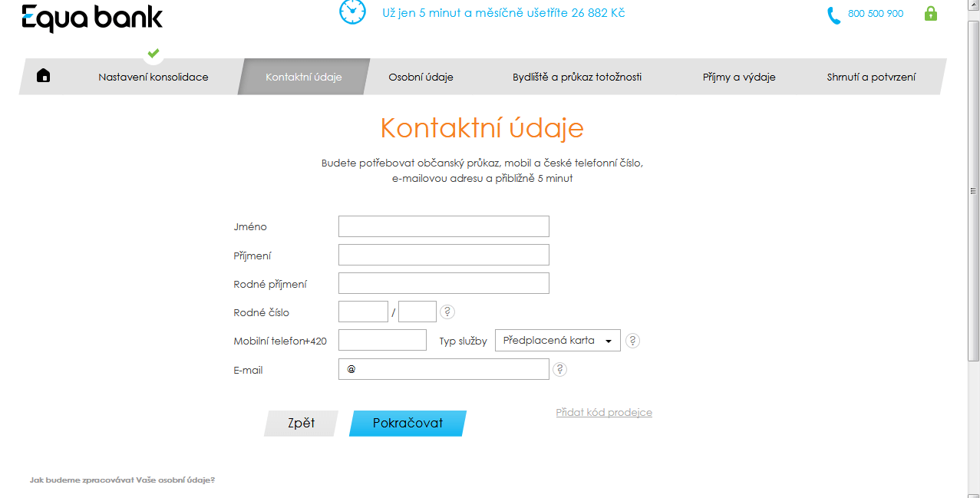The width and height of the screenshot is (980, 498).
Task: Click the Zpět button
Action: click(x=300, y=423)
